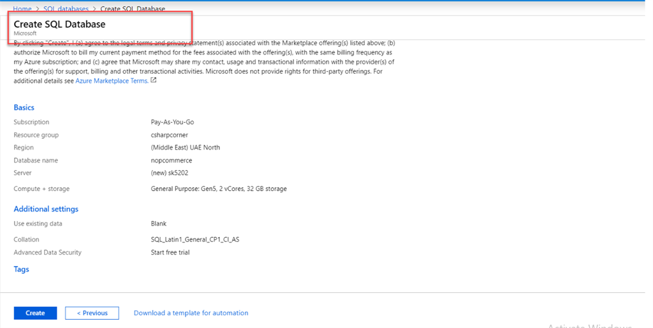
Task: Select the Tags section heading
Action: [22, 269]
